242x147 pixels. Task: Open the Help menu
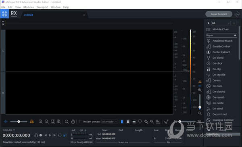point(66,7)
